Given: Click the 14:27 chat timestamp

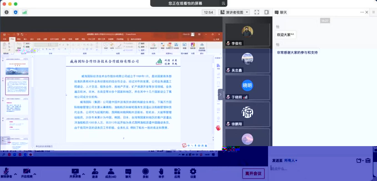Looking at the screenshot, I should click(x=325, y=21).
